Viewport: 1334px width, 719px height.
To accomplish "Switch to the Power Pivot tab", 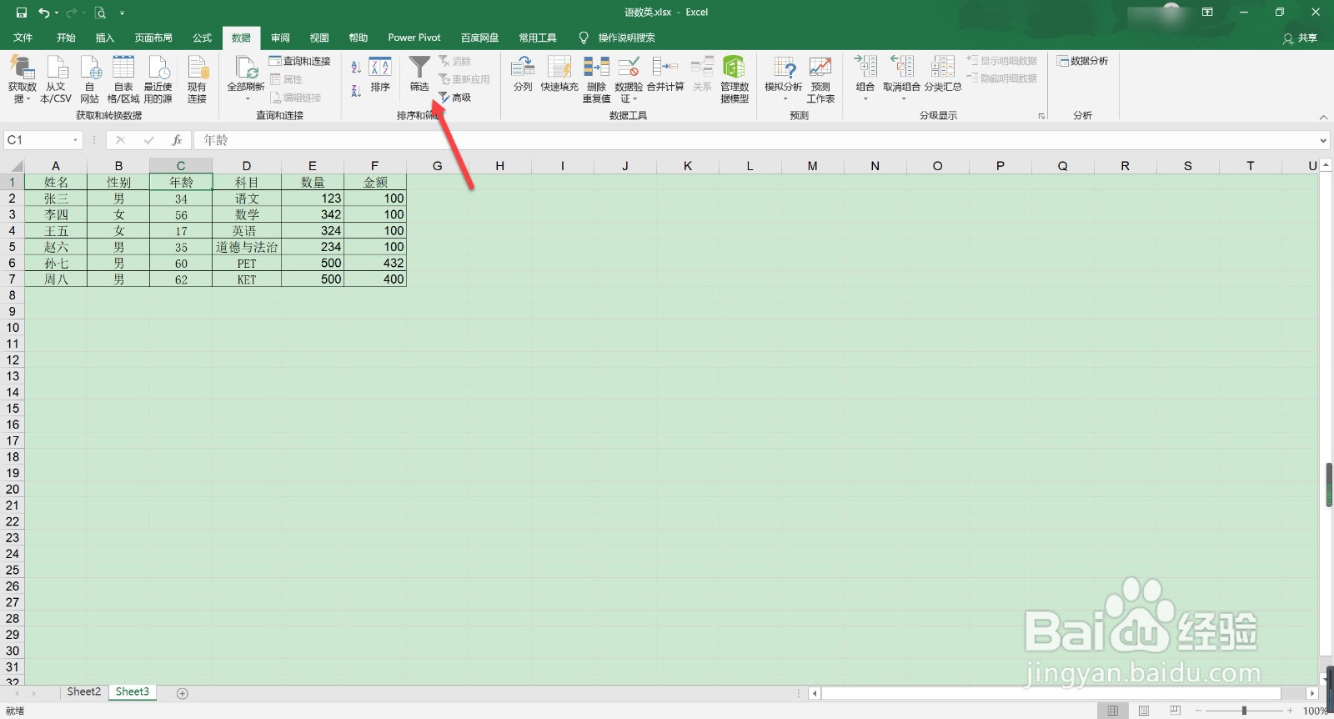I will point(414,38).
